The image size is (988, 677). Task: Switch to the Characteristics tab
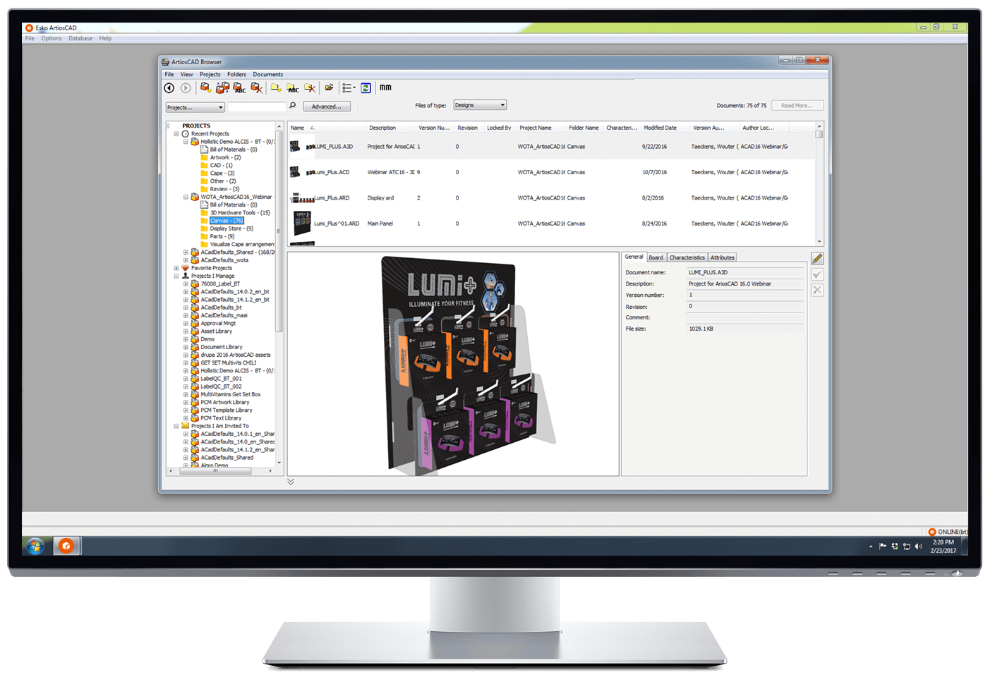point(687,257)
